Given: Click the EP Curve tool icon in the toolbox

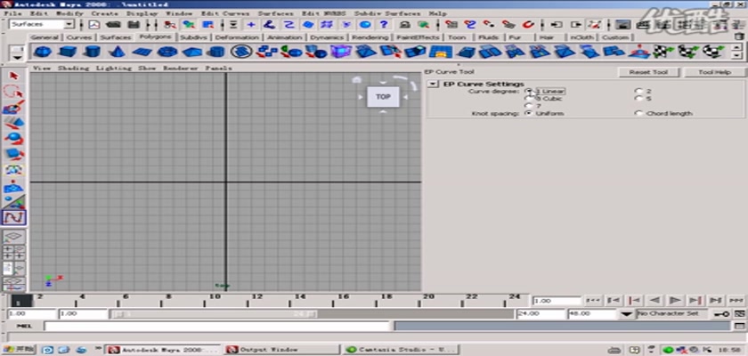Looking at the screenshot, I should 13,217.
